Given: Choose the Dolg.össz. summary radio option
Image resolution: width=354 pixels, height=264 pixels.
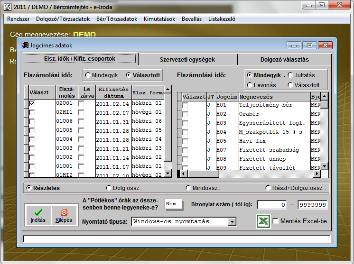Looking at the screenshot, I should coord(109,188).
